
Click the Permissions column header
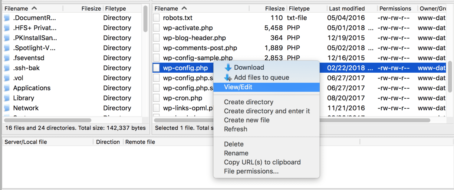tap(395, 8)
